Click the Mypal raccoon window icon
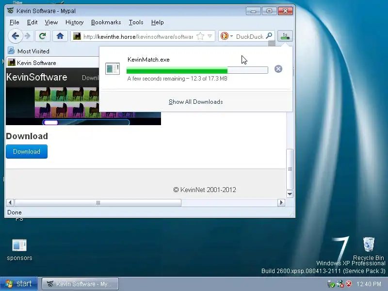Image resolution: width=388 pixels, height=291 pixels. pyautogui.click(x=10, y=11)
